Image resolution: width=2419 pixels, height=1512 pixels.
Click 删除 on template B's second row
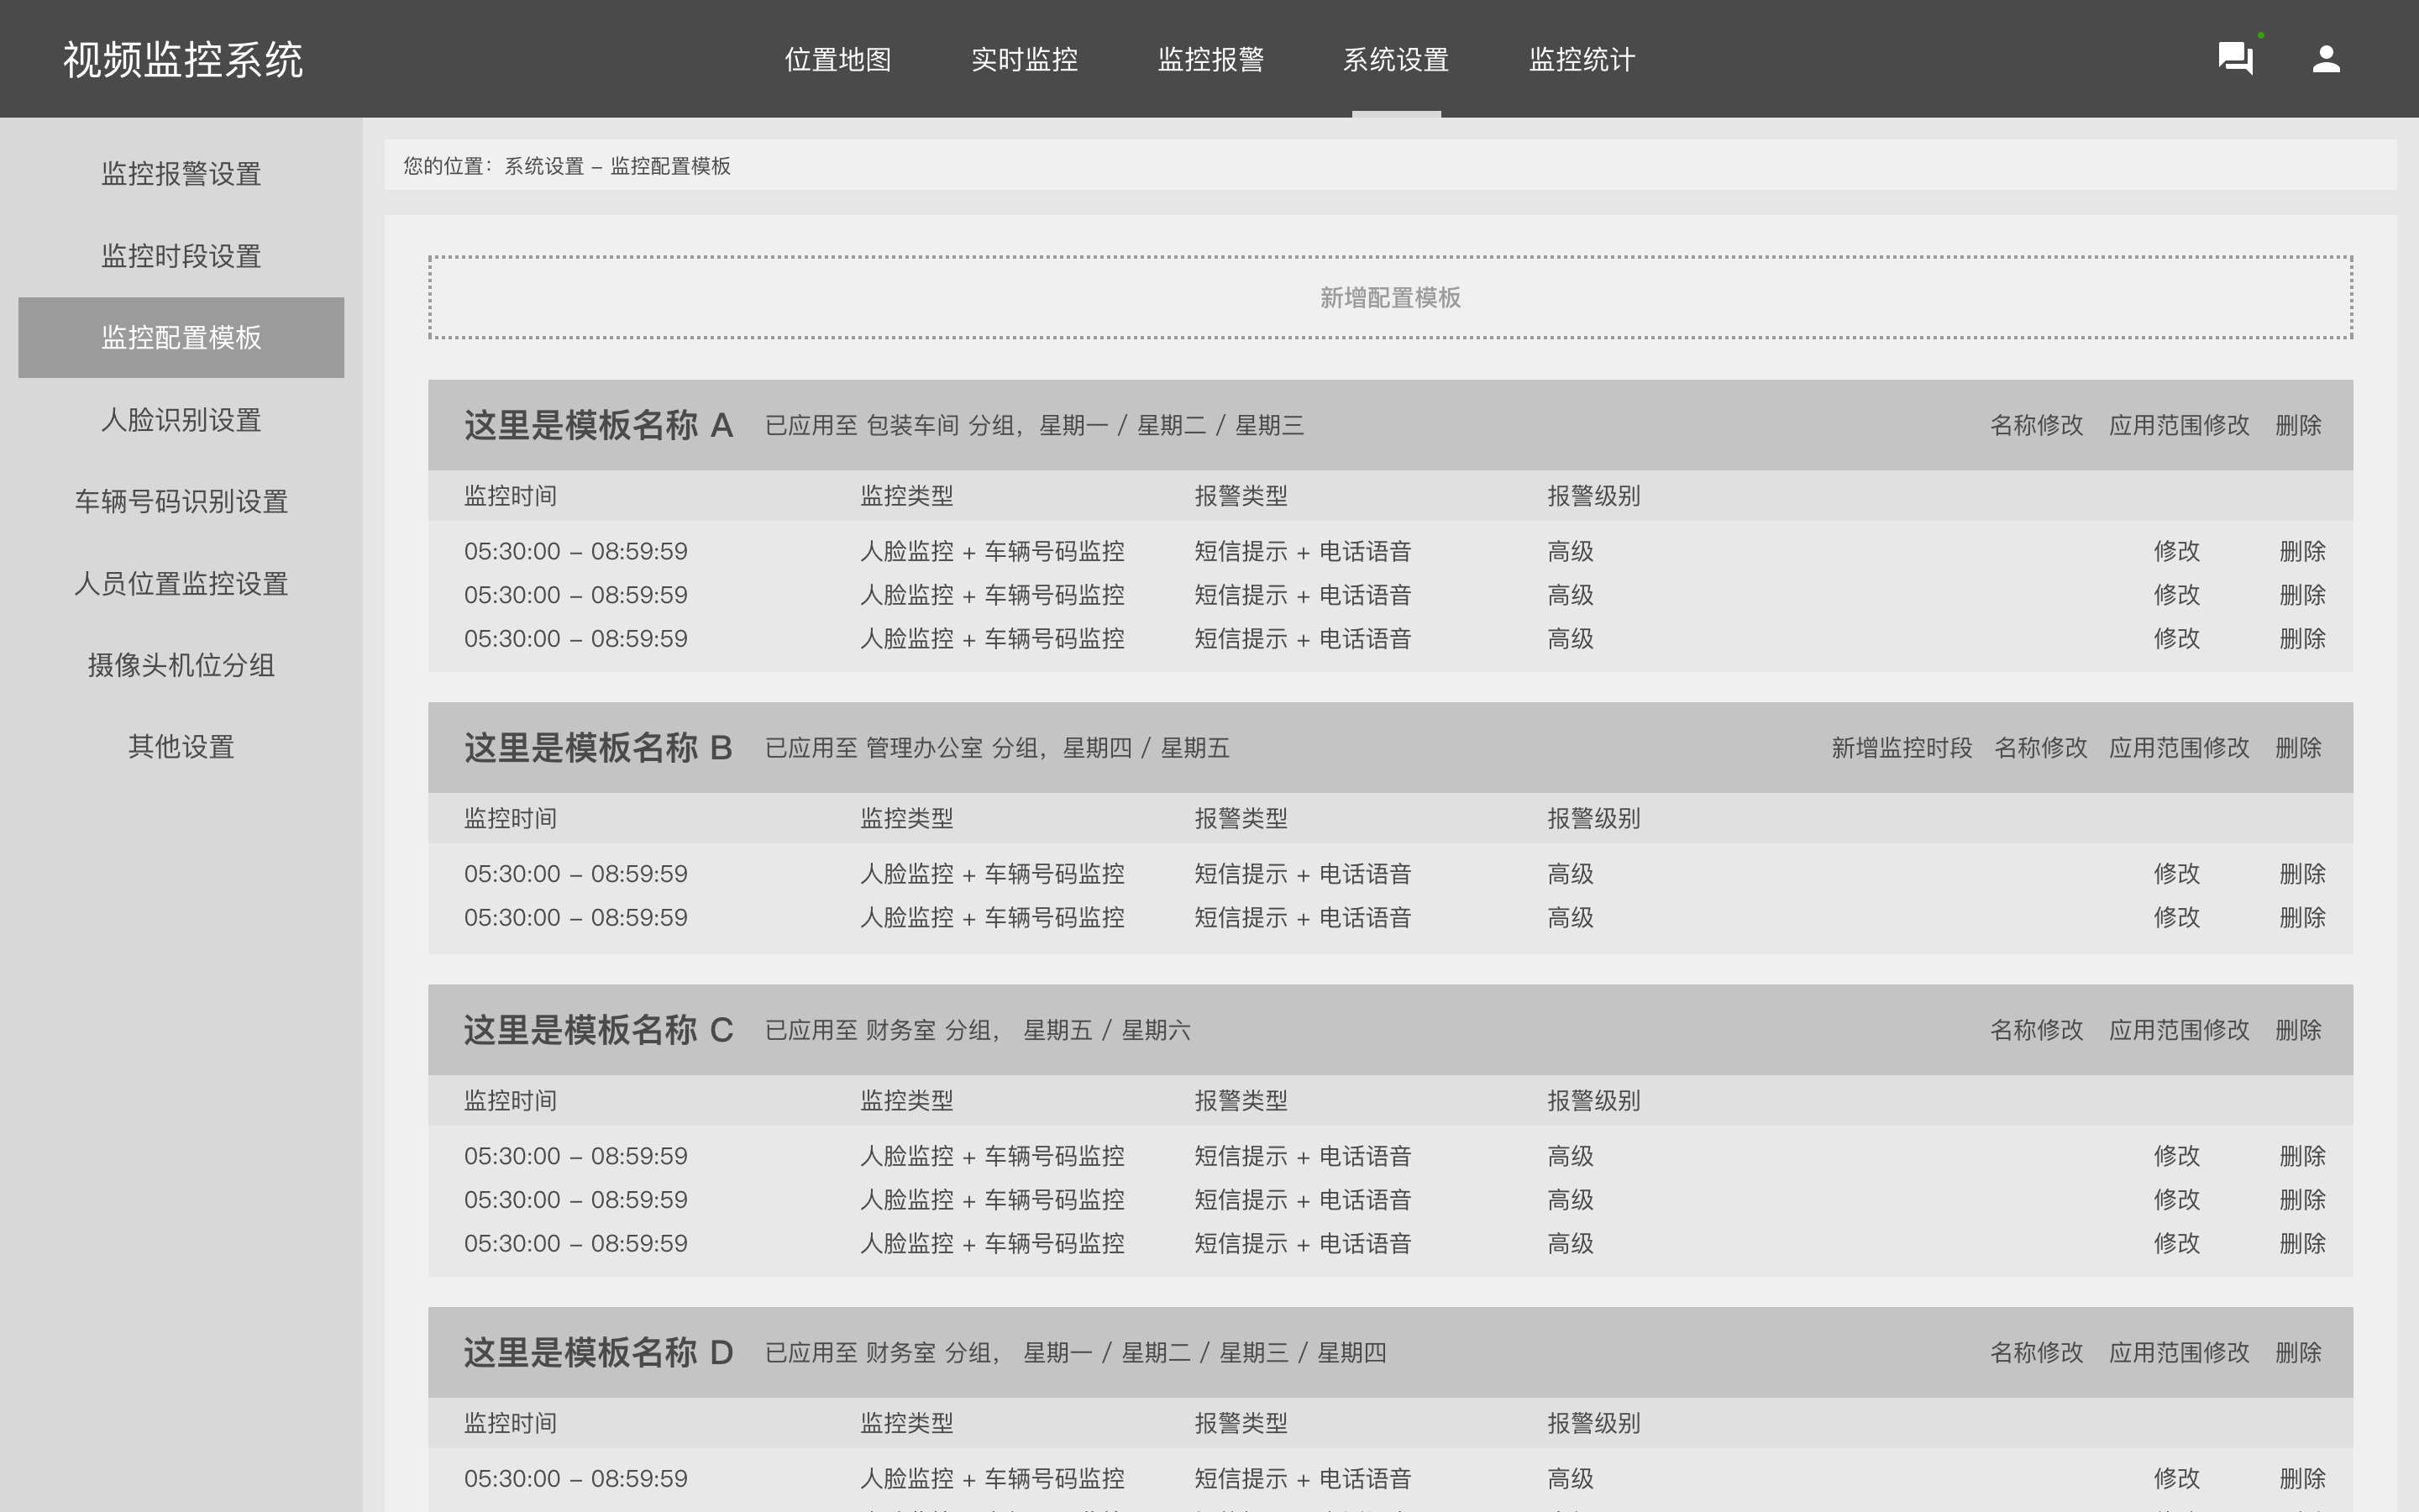pos(2302,918)
